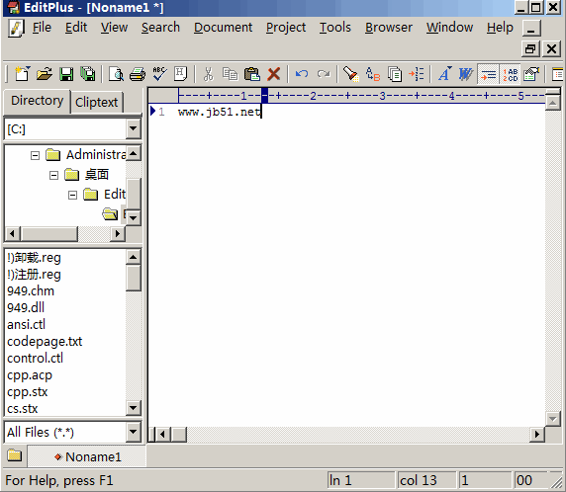Screen dimensions: 566x492
Task: Open the File menu
Action: (x=42, y=28)
